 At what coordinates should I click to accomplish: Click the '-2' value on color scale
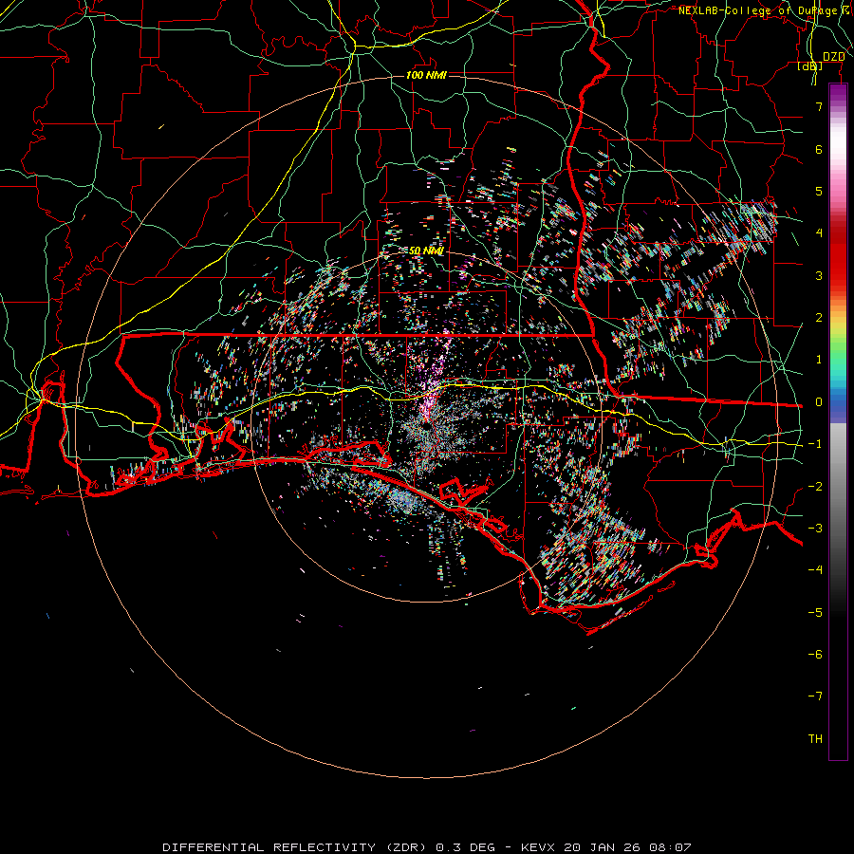pos(815,487)
